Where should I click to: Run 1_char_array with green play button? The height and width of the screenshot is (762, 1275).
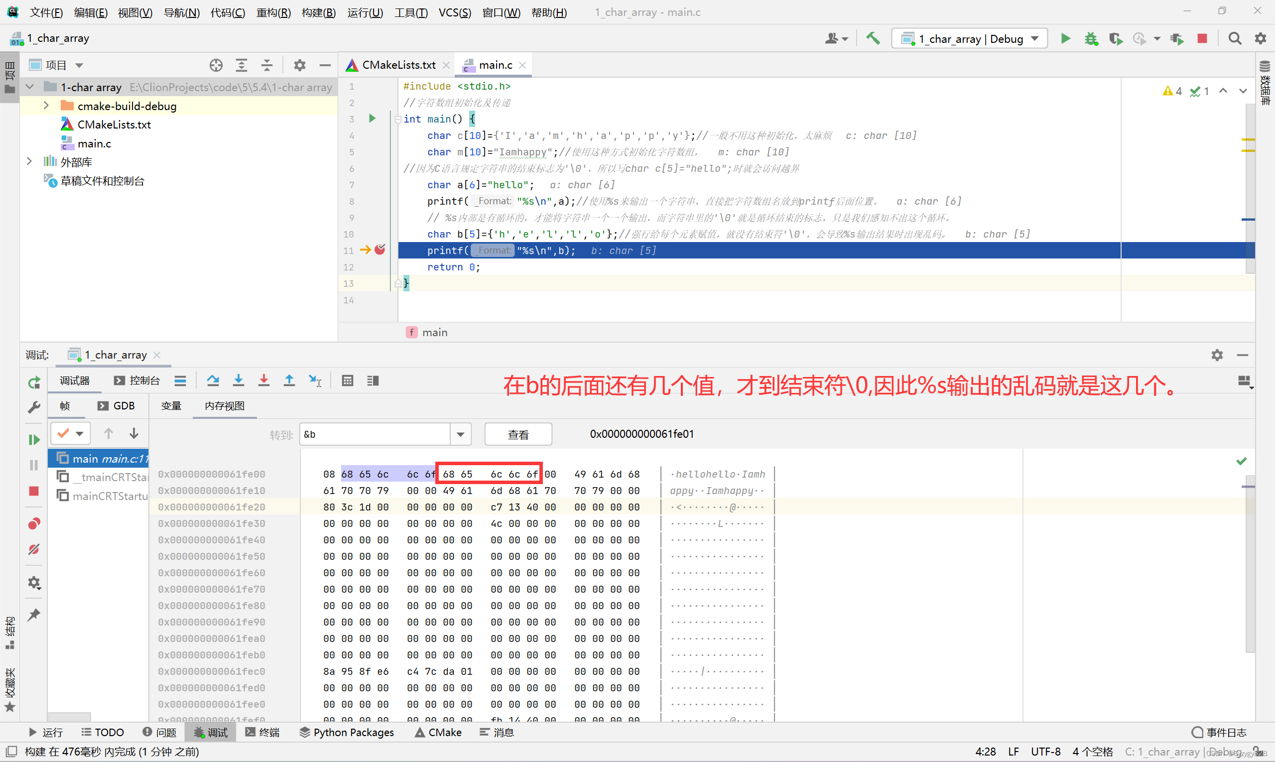tap(1065, 38)
